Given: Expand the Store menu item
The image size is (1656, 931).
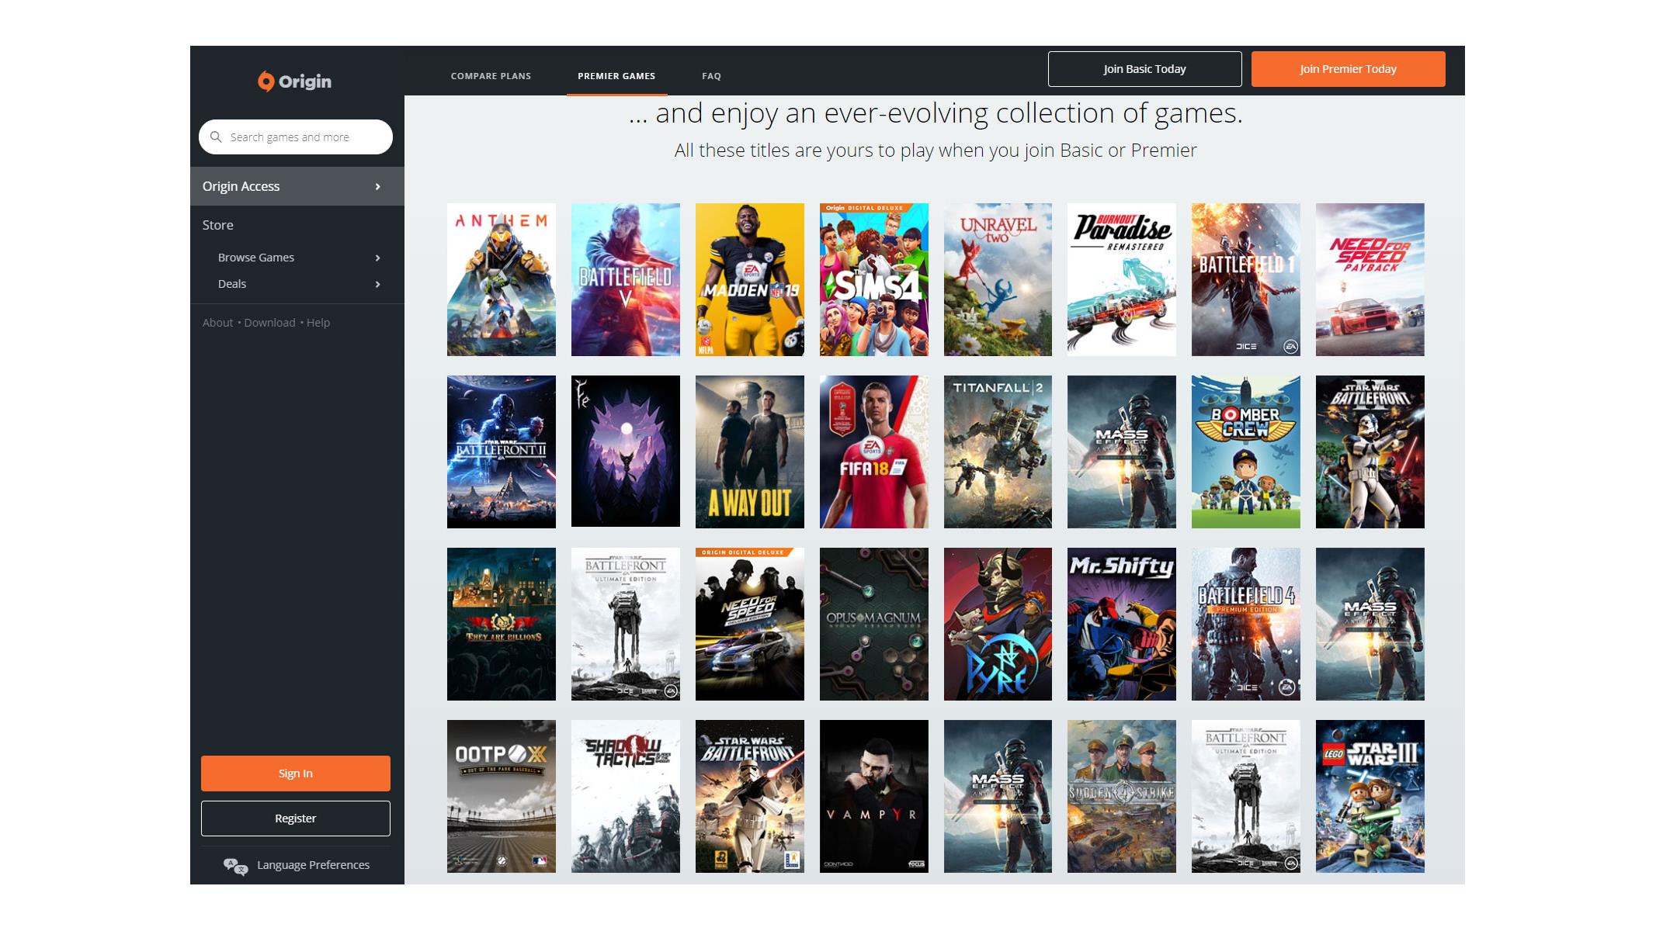Looking at the screenshot, I should point(217,225).
